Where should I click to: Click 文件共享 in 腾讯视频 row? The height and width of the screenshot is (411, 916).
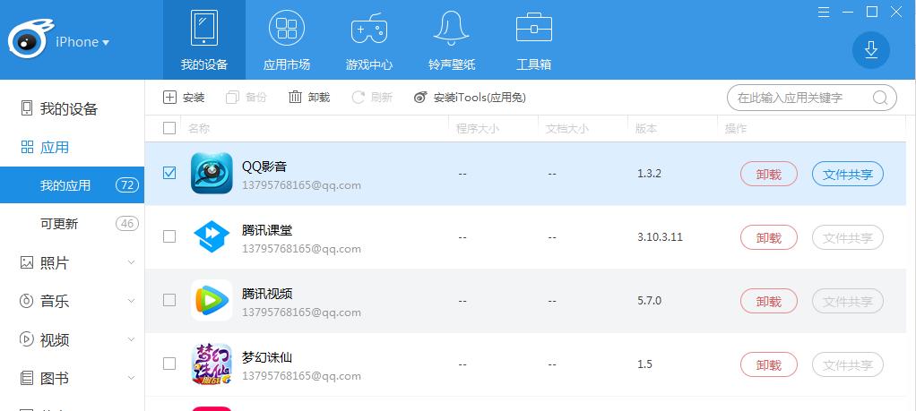tap(848, 301)
